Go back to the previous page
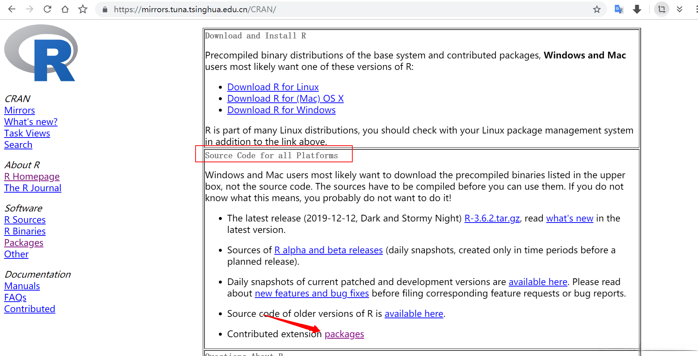This screenshot has height=356, width=698. (x=12, y=9)
